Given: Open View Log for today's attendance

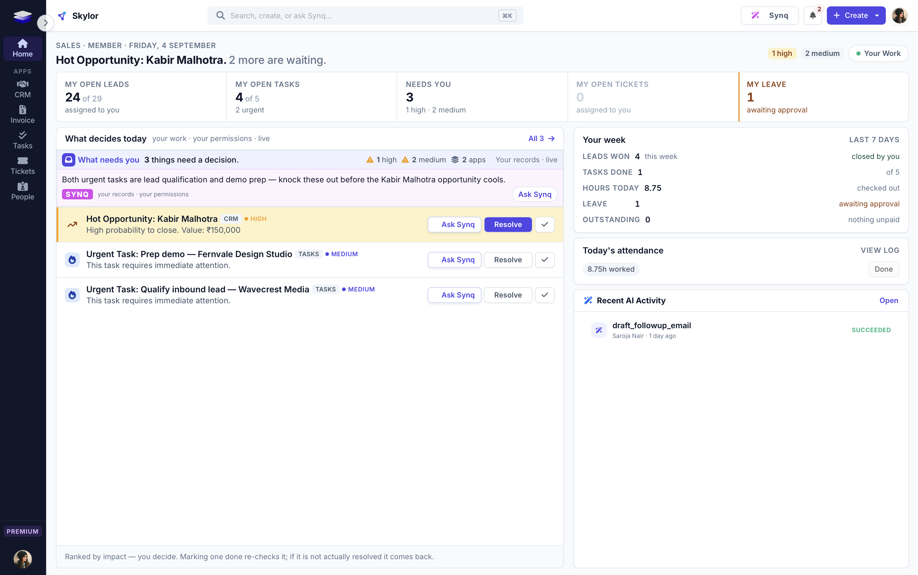Looking at the screenshot, I should coord(880,250).
